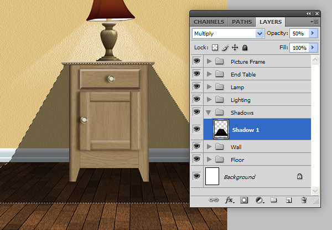Screen dimensions: 332x230
Task: Create a new layer
Action: (288, 201)
